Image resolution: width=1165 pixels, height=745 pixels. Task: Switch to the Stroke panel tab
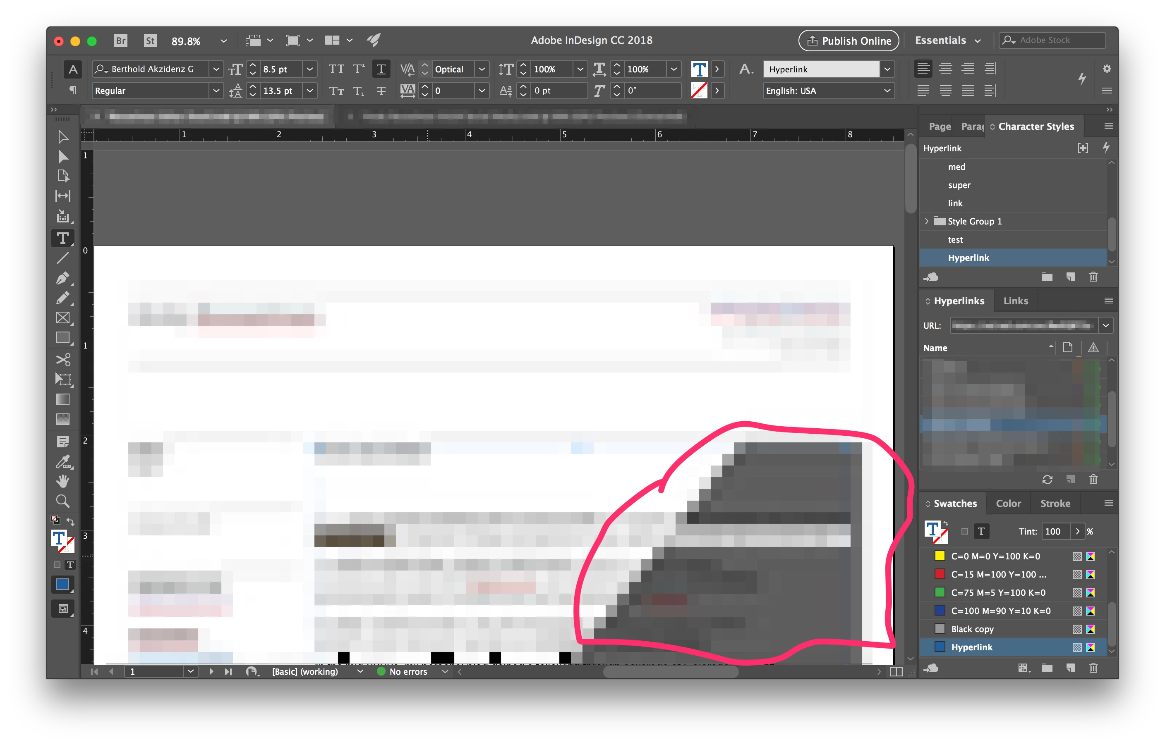(x=1055, y=504)
